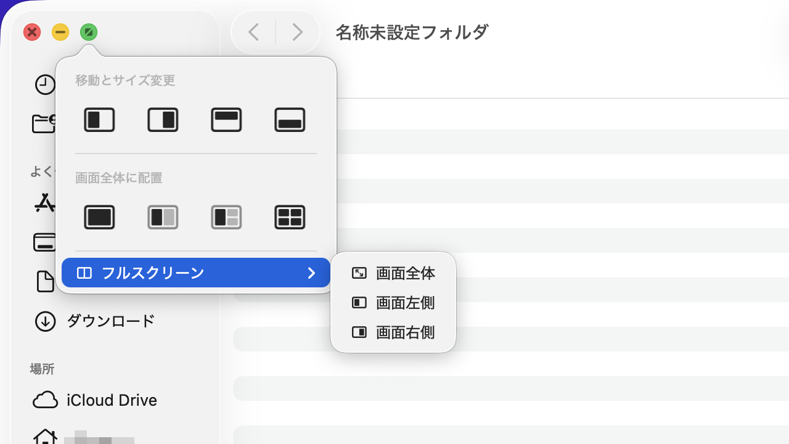Click the back navigation arrow
The image size is (789, 444).
click(x=253, y=31)
